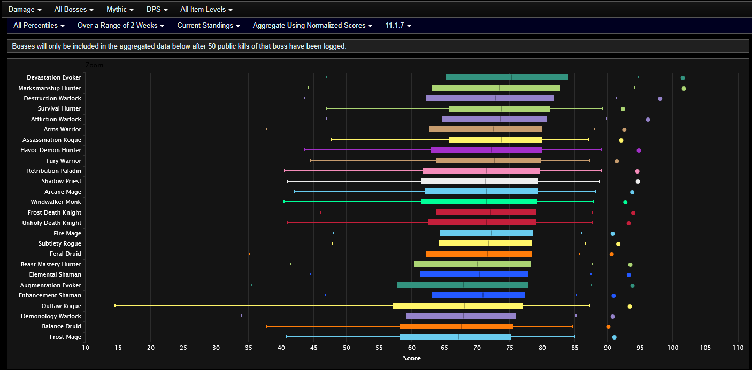752x370 pixels.
Task: Click the Assassination Rogue label
Action: tap(52, 140)
